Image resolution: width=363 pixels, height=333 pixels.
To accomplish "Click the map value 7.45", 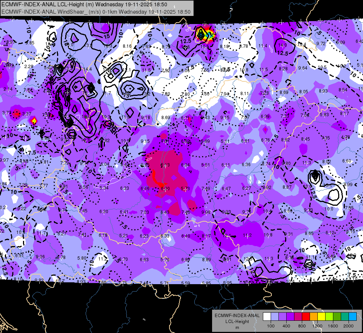I will (x=83, y=211).
